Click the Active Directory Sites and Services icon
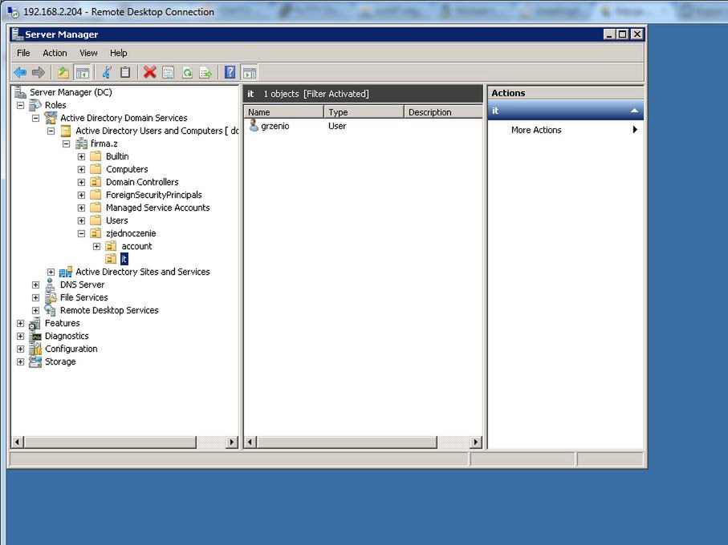The width and height of the screenshot is (728, 545). [66, 272]
